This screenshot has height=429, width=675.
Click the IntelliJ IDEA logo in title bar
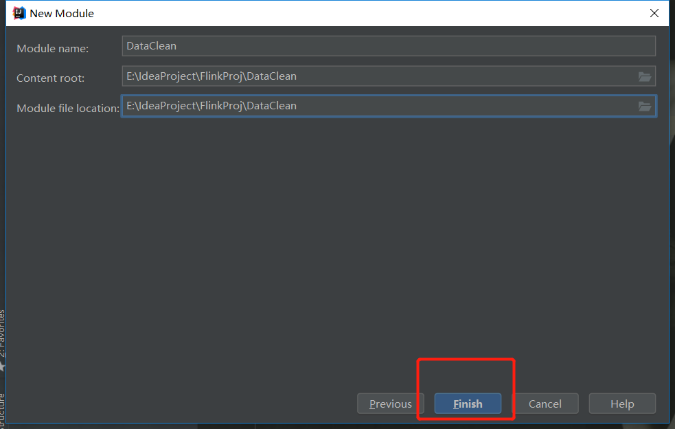(x=19, y=13)
